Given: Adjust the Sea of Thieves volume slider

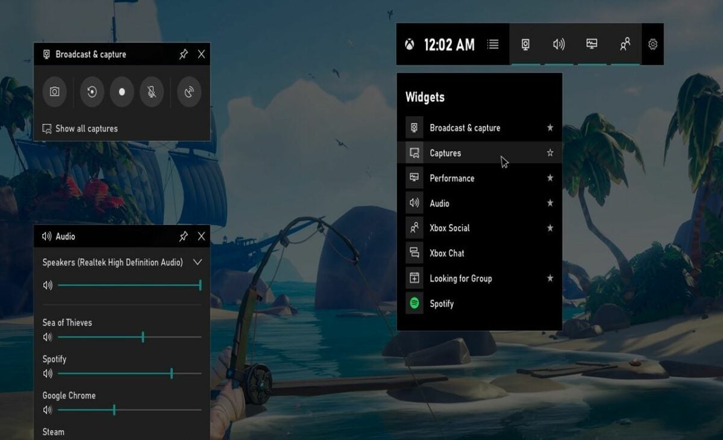Looking at the screenshot, I should click(143, 337).
